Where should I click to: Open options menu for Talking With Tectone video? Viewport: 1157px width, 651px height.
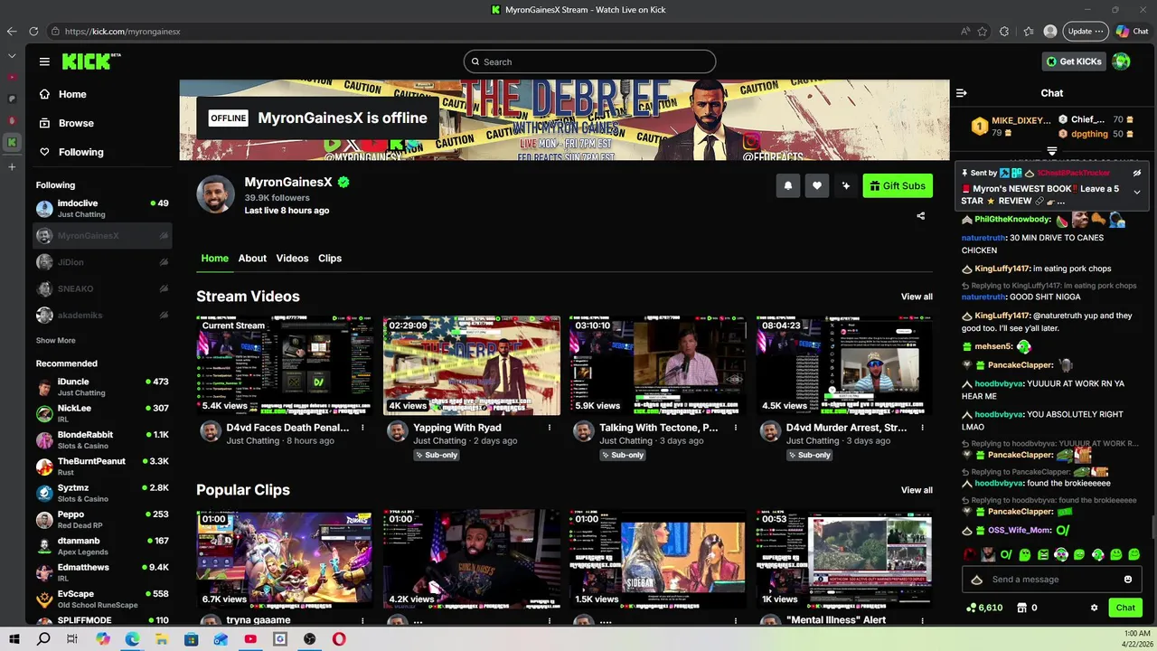click(736, 428)
